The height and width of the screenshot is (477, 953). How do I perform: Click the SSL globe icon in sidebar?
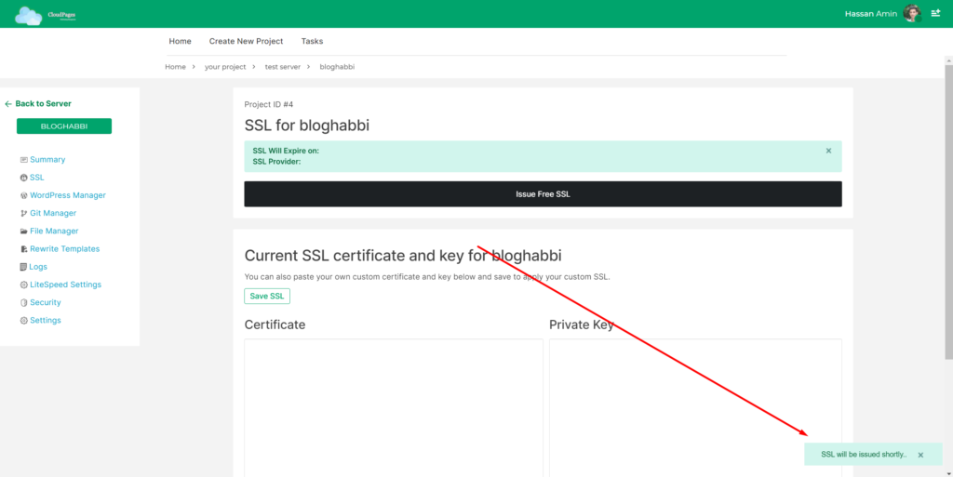pyautogui.click(x=23, y=178)
